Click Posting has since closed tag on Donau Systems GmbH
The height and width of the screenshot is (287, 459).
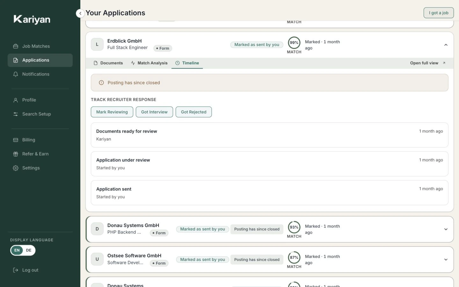(257, 229)
